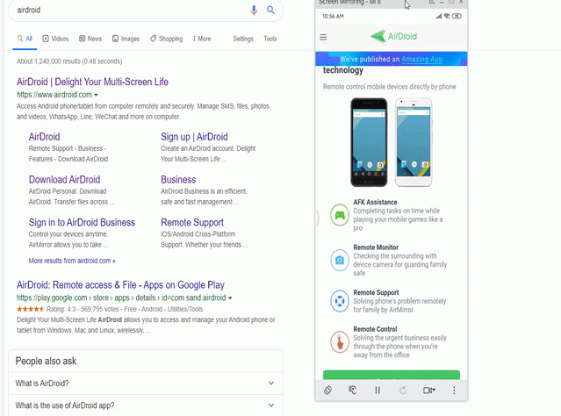Click the Remote Control heading
The height and width of the screenshot is (416, 561).
[x=375, y=329]
